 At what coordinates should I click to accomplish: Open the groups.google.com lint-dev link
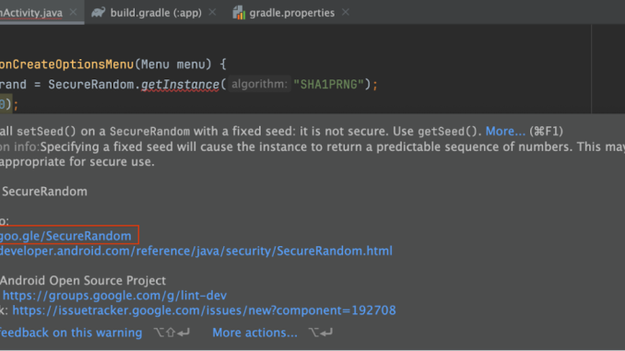click(115, 296)
